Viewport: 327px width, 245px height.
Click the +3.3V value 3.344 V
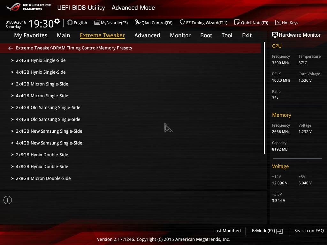(278, 200)
